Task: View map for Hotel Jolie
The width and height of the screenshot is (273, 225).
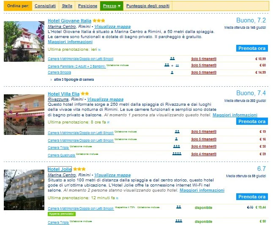Action: pyautogui.click(x=112, y=175)
